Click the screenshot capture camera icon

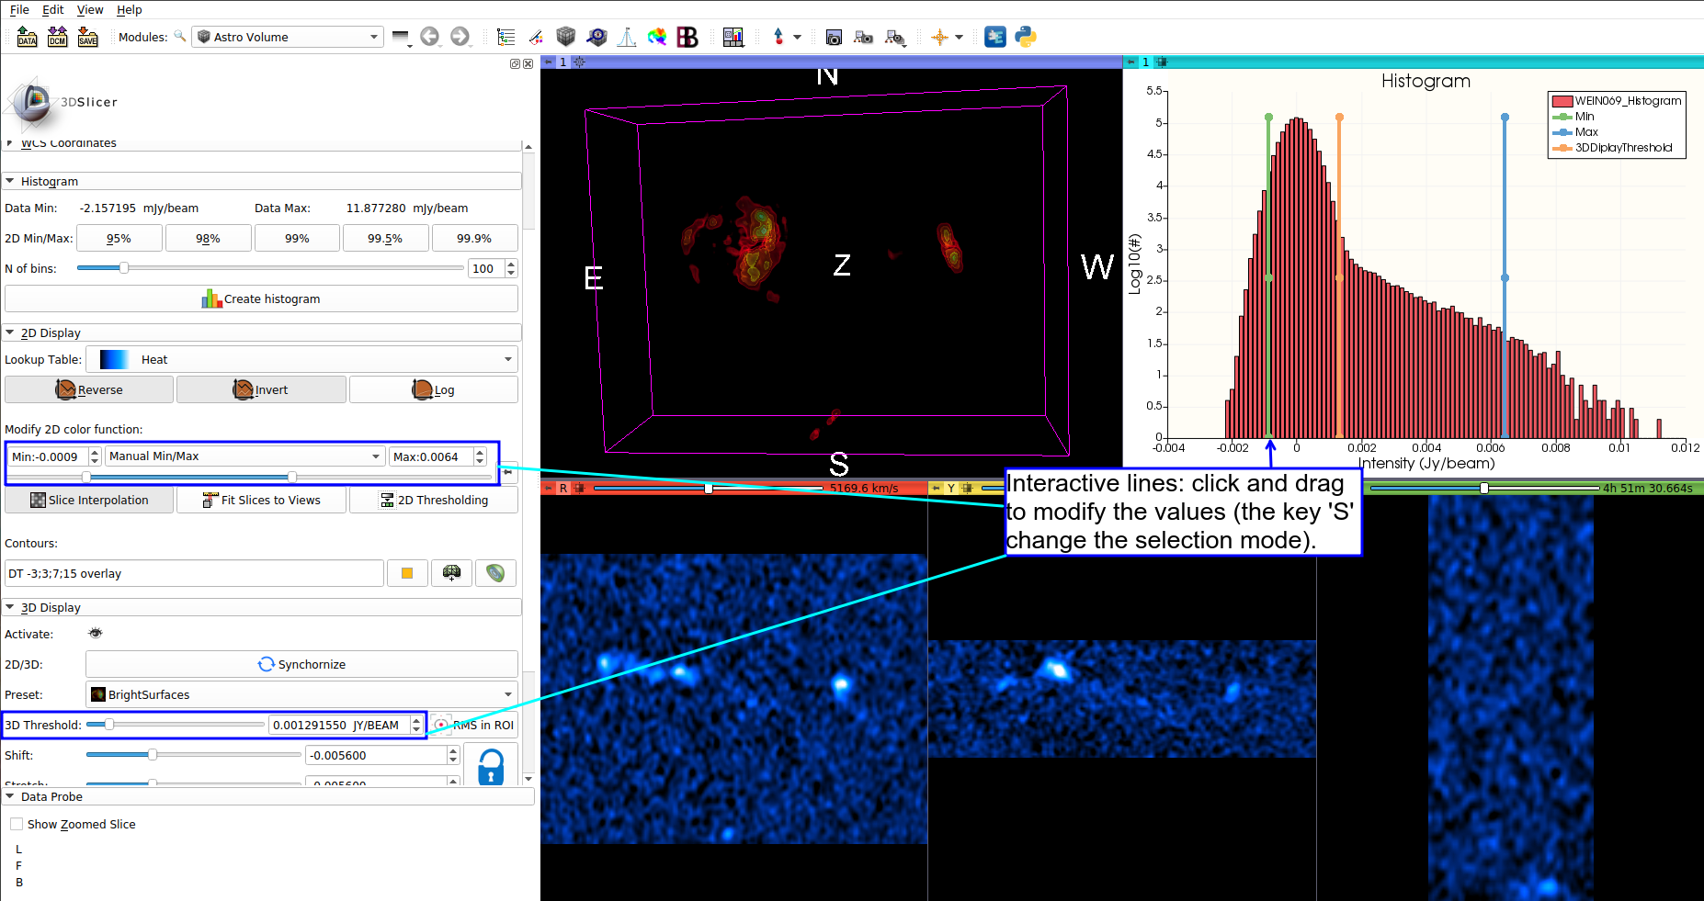coord(834,37)
